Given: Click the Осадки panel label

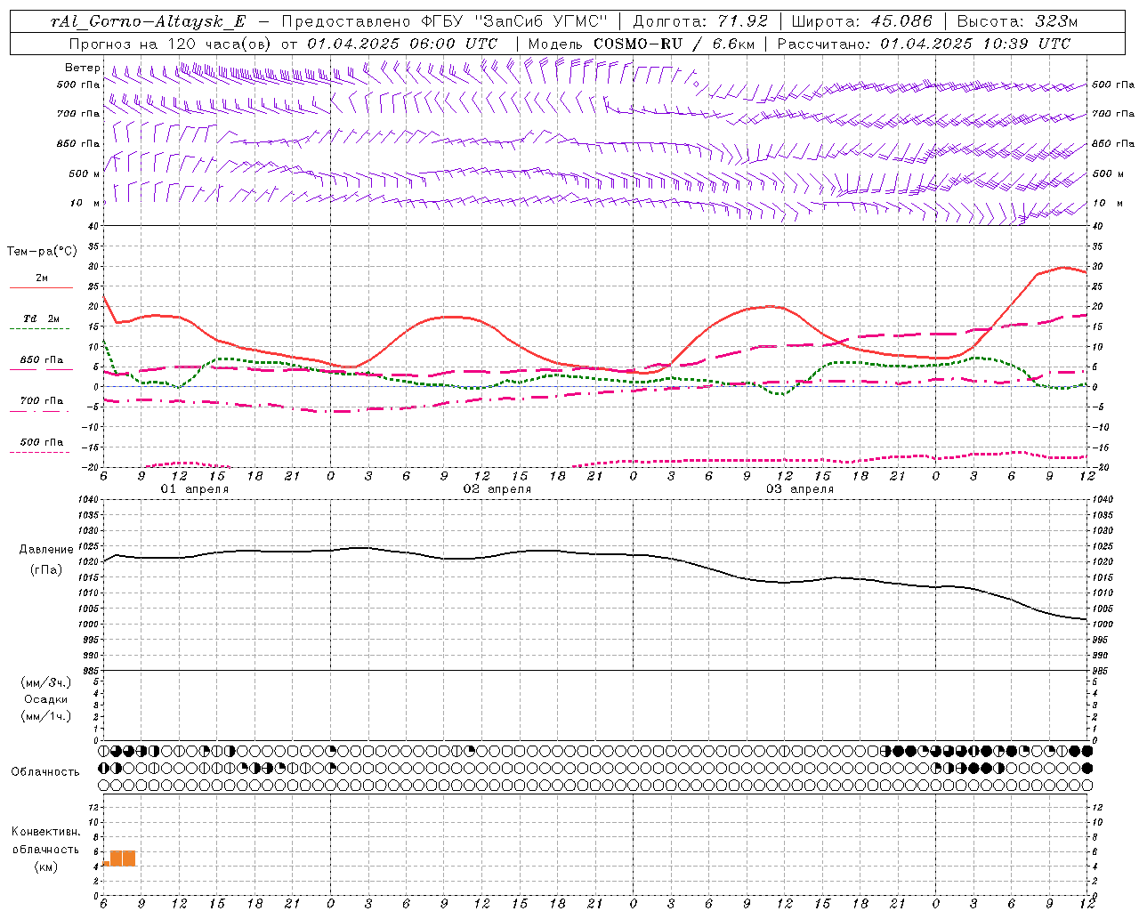Looking at the screenshot, I should [x=46, y=699].
